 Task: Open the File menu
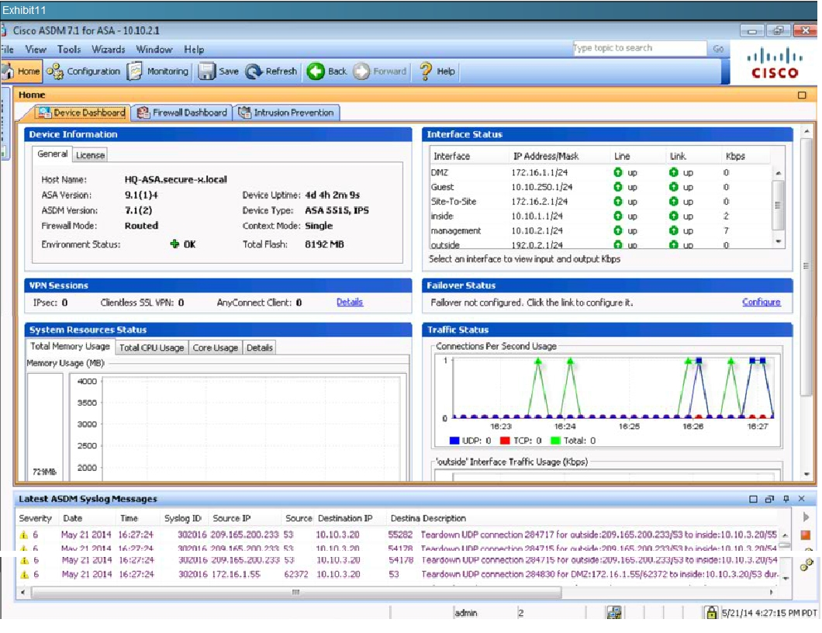click(x=7, y=50)
